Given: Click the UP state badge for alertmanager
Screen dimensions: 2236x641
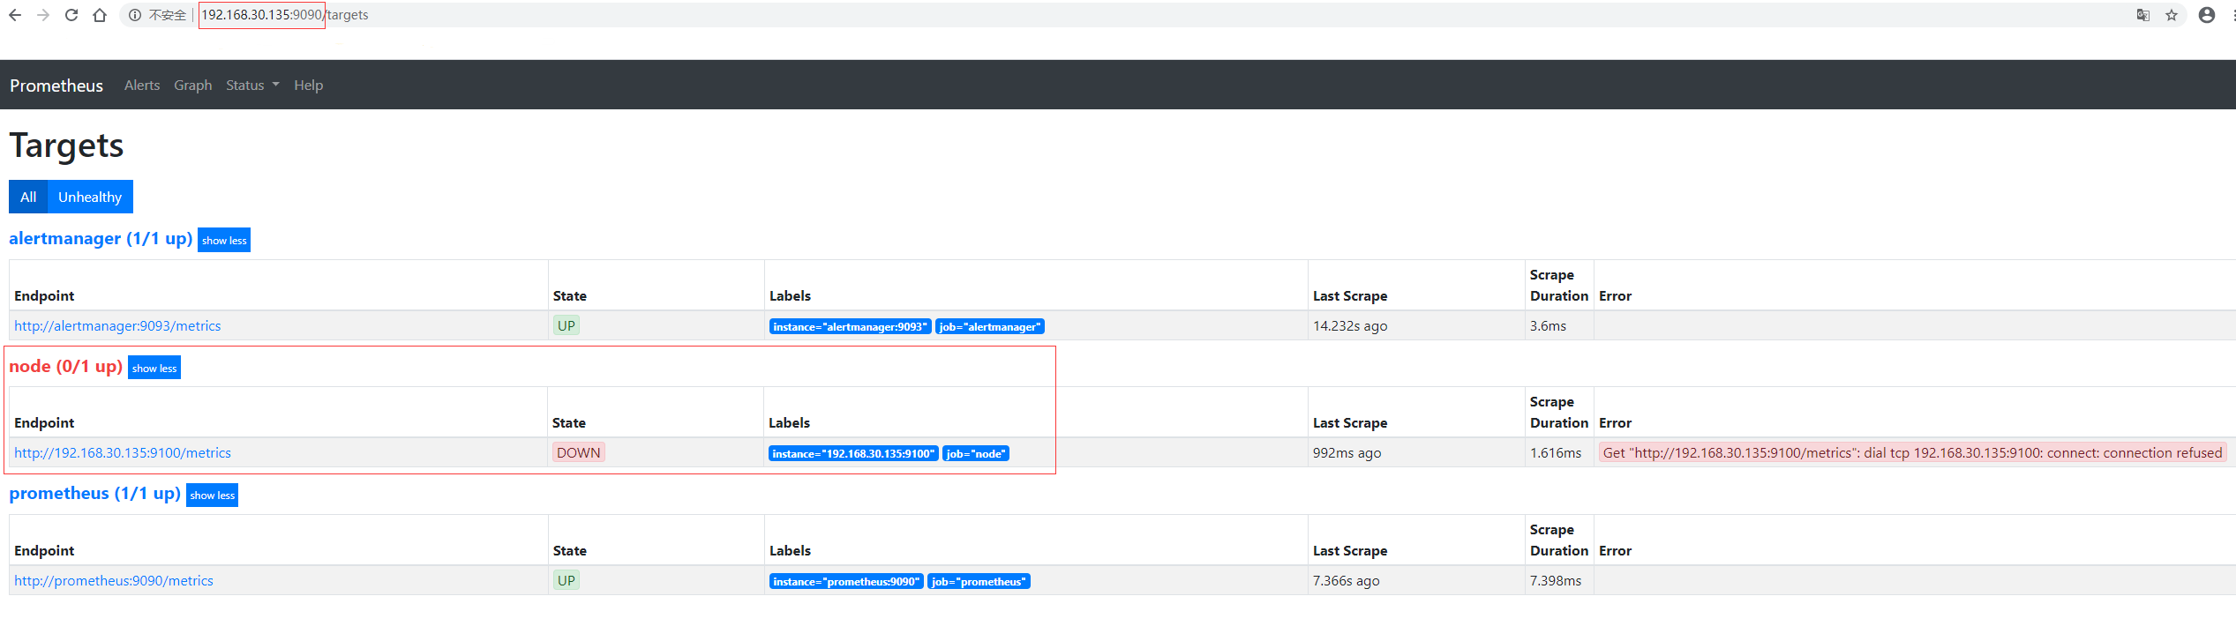Looking at the screenshot, I should tap(567, 326).
